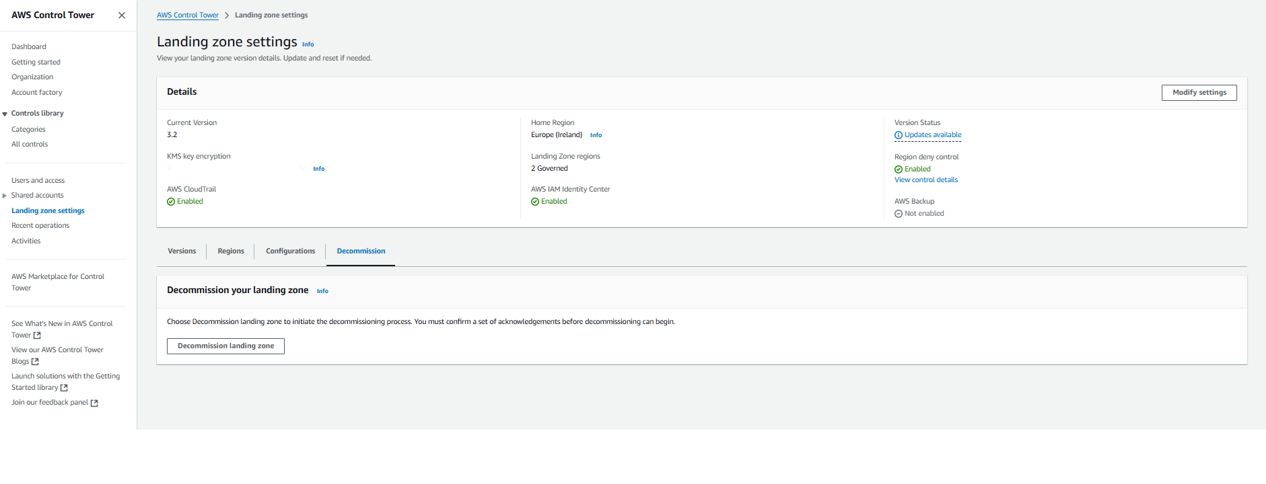The height and width of the screenshot is (484, 1266).
Task: Open Info next to Landing zone settings title
Action: [308, 44]
